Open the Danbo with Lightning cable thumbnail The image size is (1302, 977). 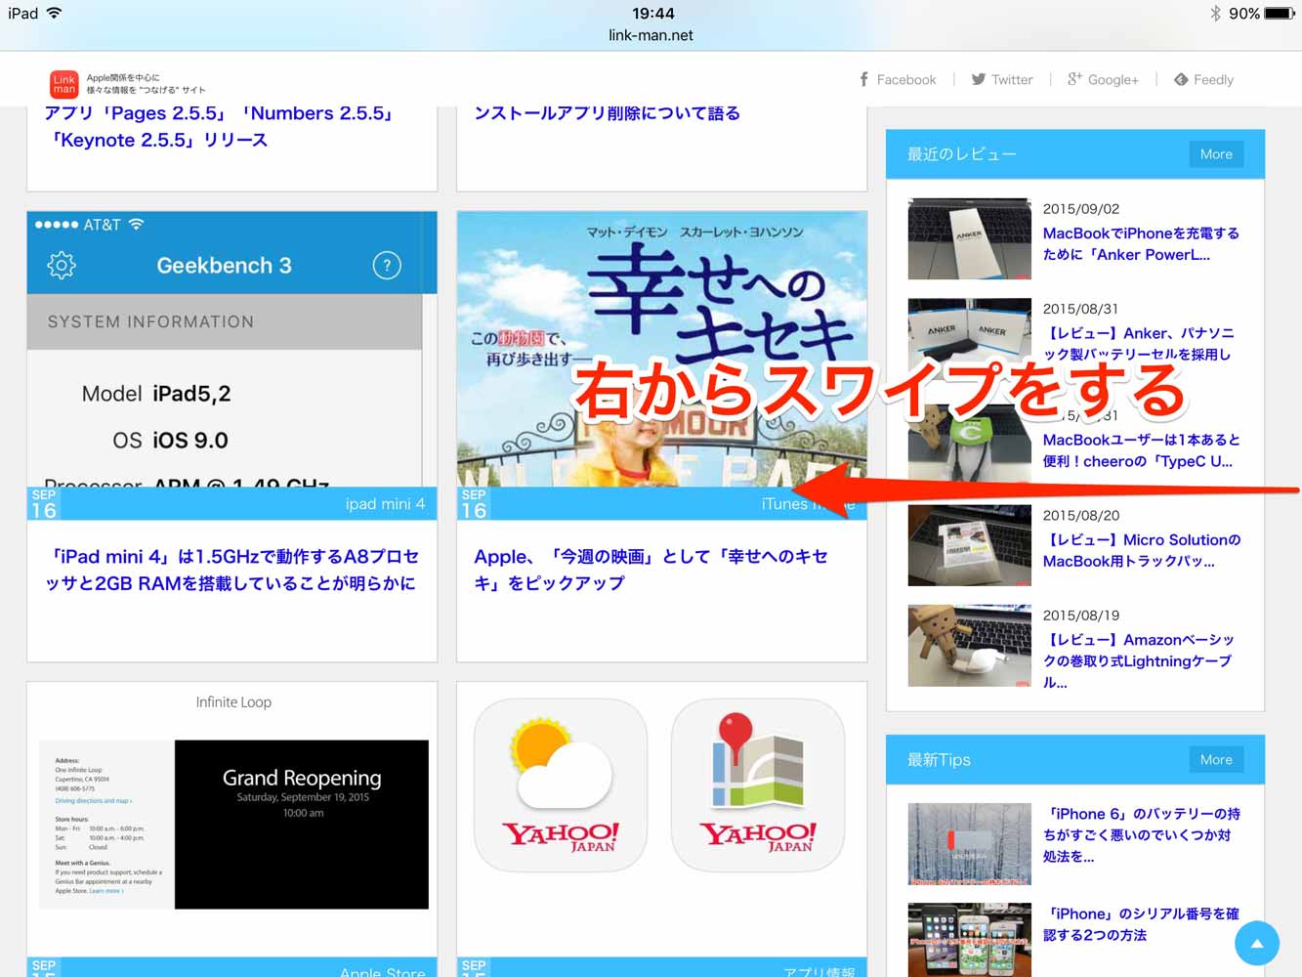(x=969, y=646)
